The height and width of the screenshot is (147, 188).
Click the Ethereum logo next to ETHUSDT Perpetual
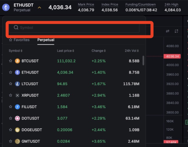click(6, 7)
